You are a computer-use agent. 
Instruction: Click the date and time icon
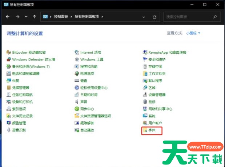(x=77, y=95)
